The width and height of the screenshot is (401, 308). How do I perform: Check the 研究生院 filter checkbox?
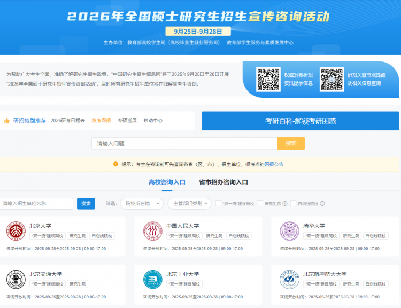click(x=260, y=203)
